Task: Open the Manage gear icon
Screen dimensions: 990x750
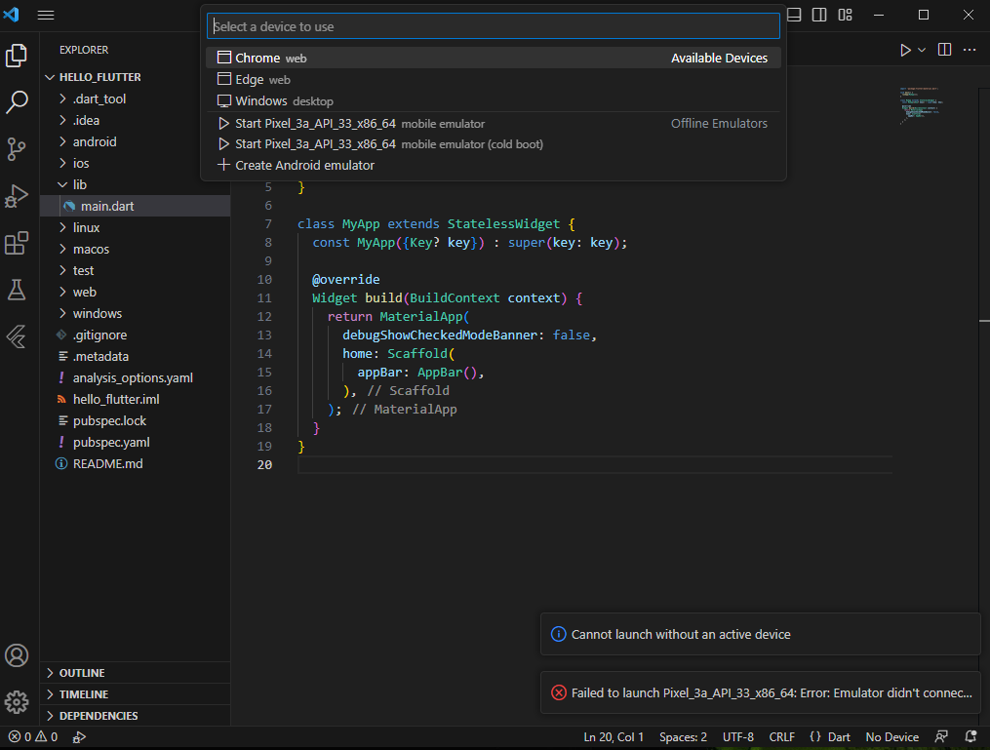Action: point(17,702)
